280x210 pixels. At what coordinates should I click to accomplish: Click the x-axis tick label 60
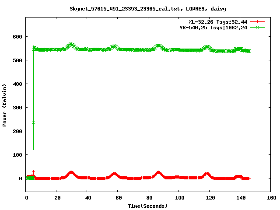119,198
